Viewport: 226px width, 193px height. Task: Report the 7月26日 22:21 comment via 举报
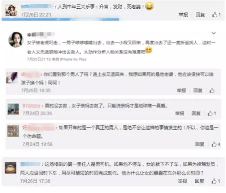[x=183, y=15]
